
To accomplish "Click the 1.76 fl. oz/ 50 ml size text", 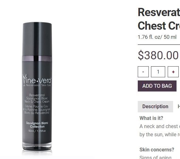I will click(157, 37).
